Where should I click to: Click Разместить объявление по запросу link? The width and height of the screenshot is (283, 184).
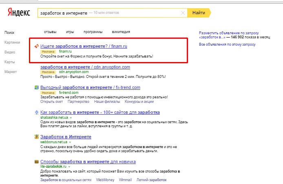[229, 33]
